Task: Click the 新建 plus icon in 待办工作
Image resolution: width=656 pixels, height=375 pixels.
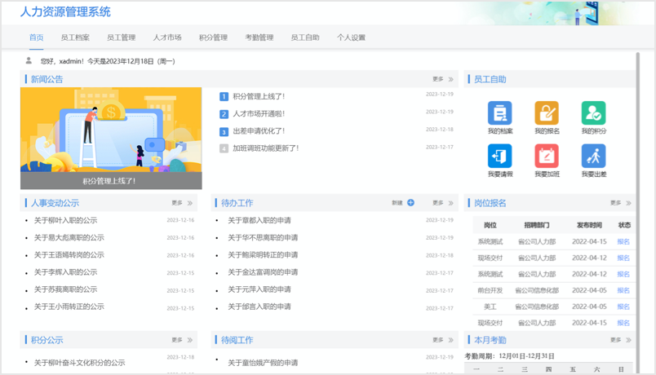Action: coord(410,203)
